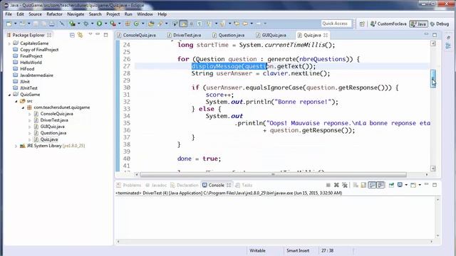The width and height of the screenshot is (456, 256).
Task: Open the Display Selected Console dropdown arrow
Action: pos(406,185)
